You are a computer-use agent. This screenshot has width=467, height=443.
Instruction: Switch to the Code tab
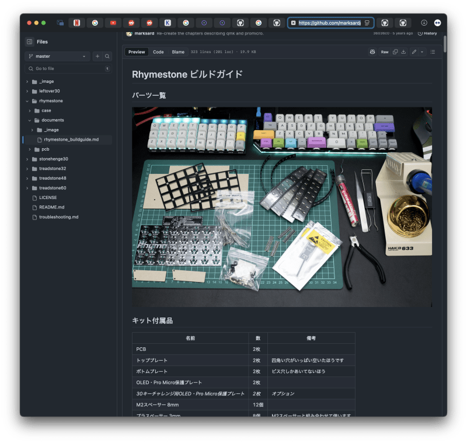[158, 52]
